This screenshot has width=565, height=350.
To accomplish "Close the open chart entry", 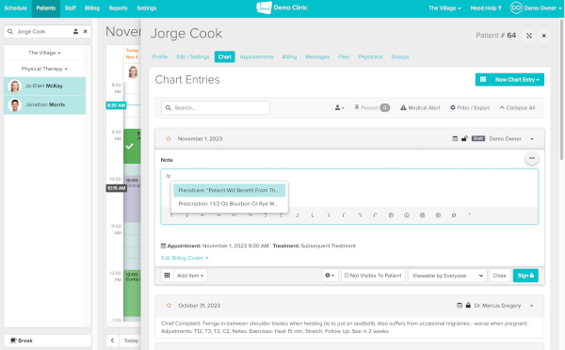I will pos(499,276).
